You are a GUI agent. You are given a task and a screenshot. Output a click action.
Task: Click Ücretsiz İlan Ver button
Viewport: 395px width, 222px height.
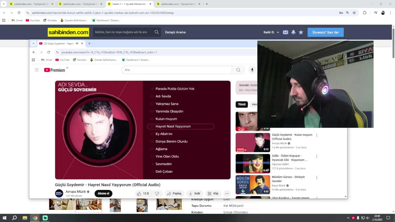326,32
